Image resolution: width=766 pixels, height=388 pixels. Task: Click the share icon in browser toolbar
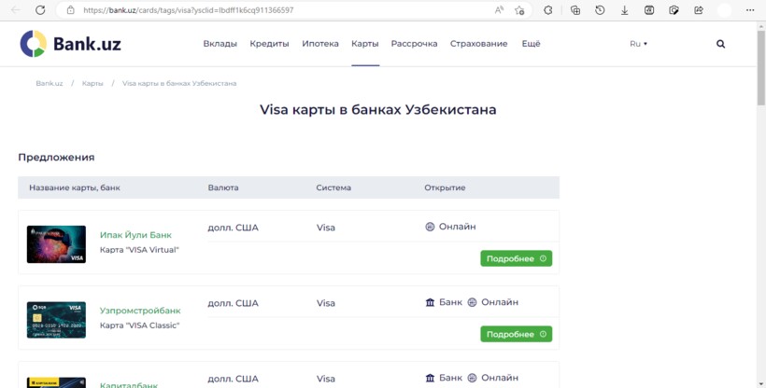(x=697, y=10)
